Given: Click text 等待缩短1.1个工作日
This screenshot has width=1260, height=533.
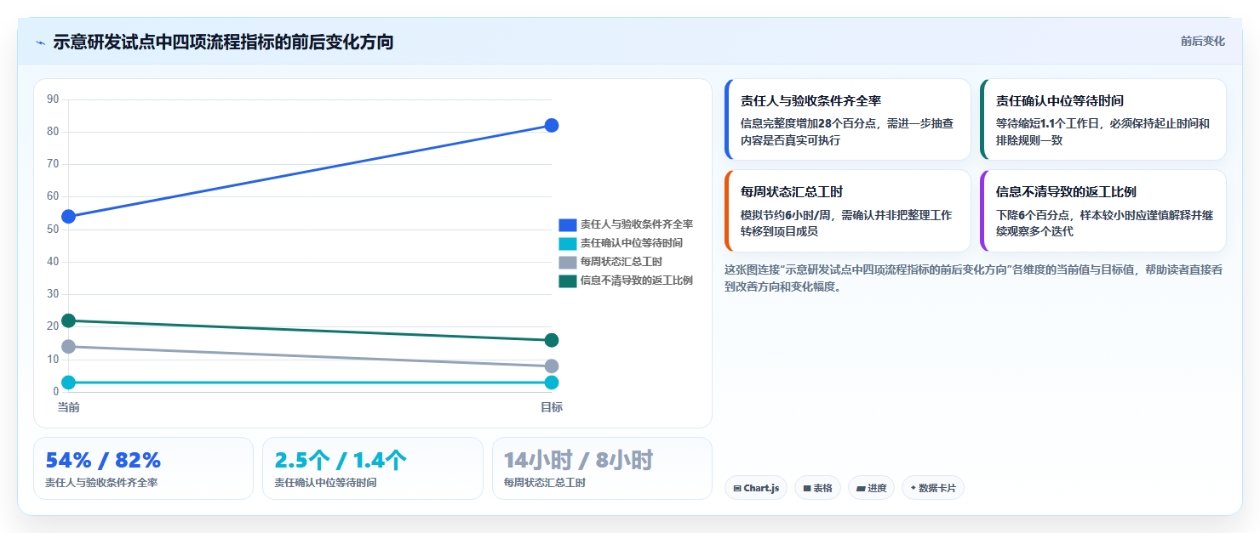Looking at the screenshot, I should coord(1047,123).
